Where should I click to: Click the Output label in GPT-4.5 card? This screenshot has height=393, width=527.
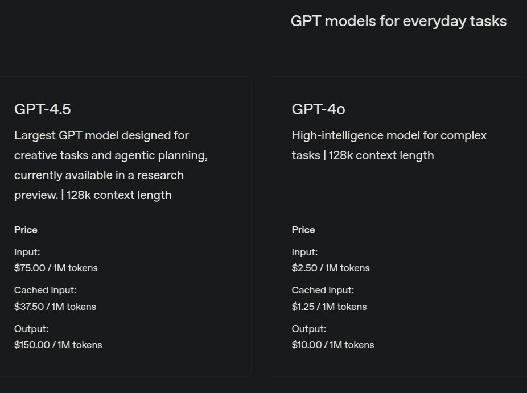[31, 329]
